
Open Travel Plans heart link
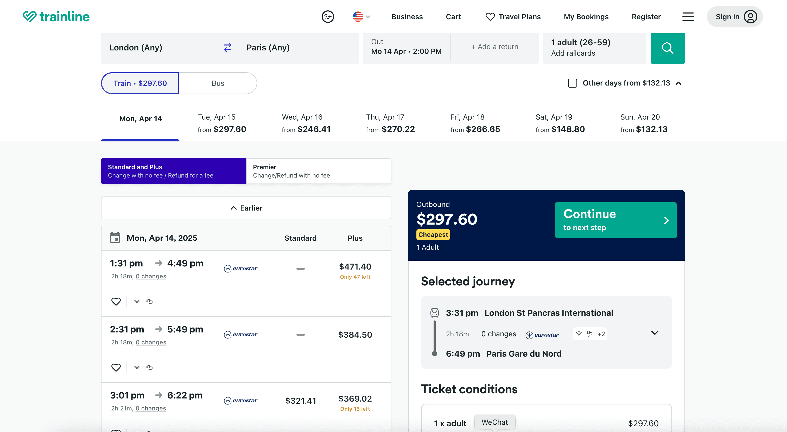pos(513,16)
